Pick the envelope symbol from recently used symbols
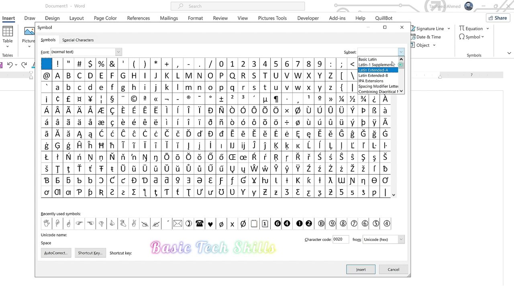514x289 pixels. click(177, 224)
